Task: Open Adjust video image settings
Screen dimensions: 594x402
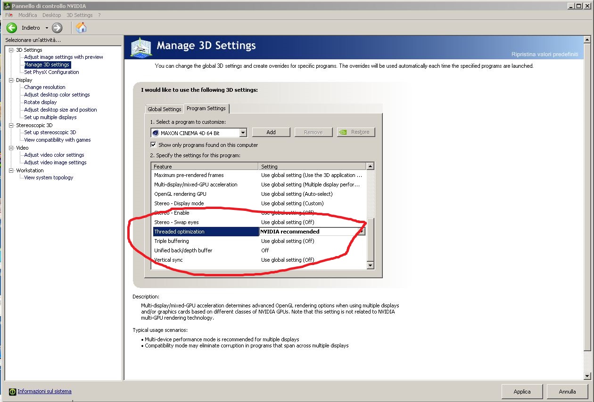Action: pyautogui.click(x=55, y=162)
